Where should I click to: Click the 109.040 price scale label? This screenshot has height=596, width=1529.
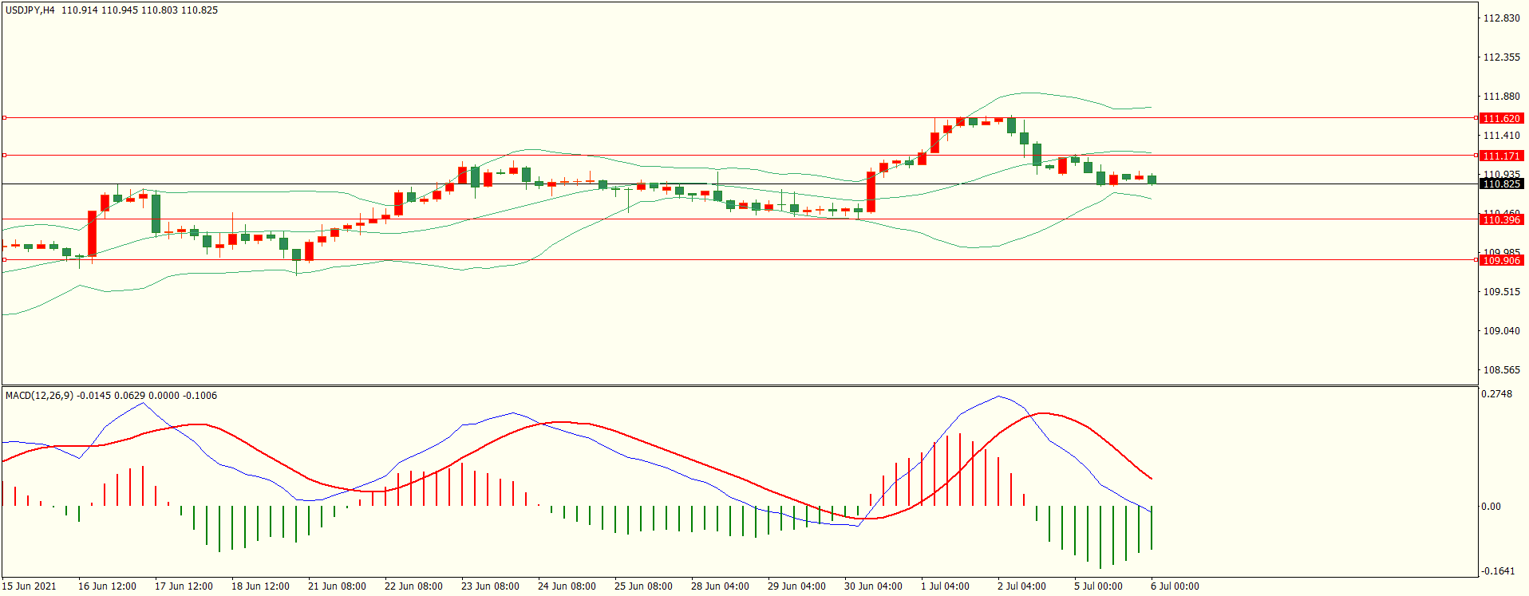(x=1501, y=331)
